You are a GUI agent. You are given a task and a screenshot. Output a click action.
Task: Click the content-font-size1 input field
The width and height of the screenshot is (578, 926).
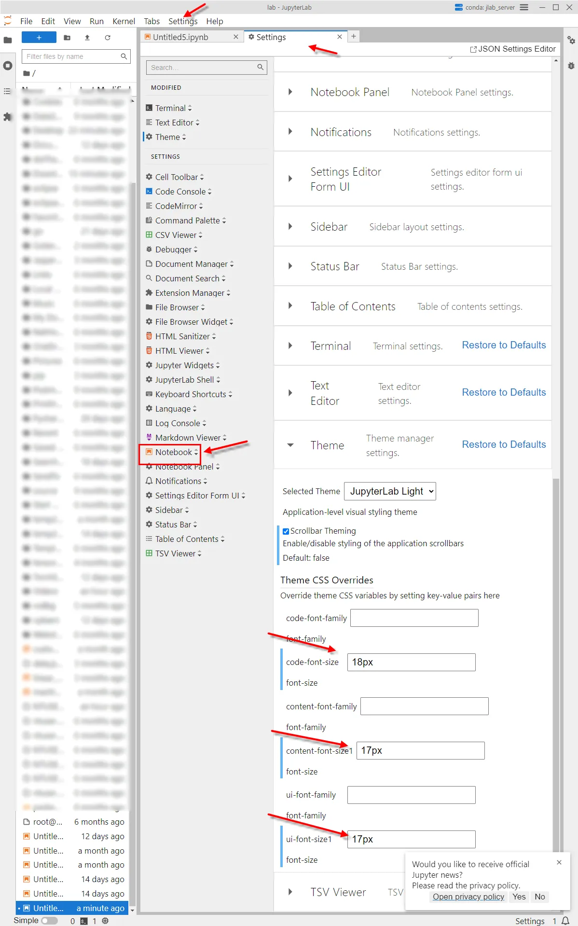point(421,750)
